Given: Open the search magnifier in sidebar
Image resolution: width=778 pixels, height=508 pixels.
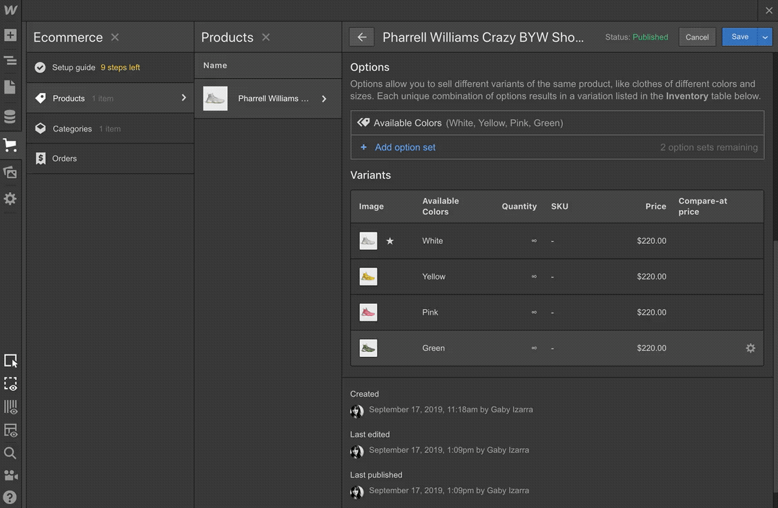Looking at the screenshot, I should pos(10,453).
